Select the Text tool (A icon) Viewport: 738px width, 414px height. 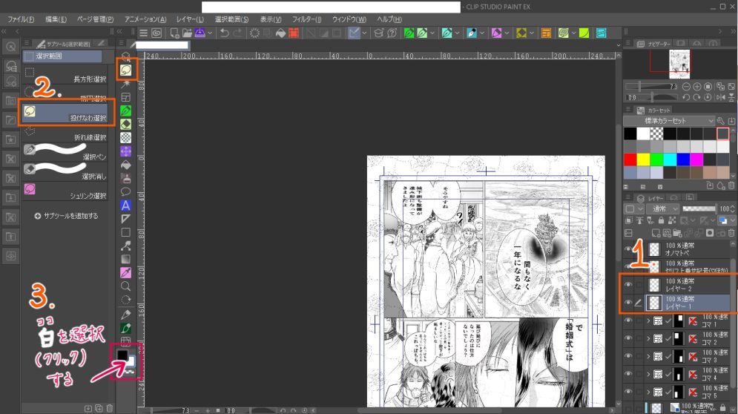tap(126, 205)
